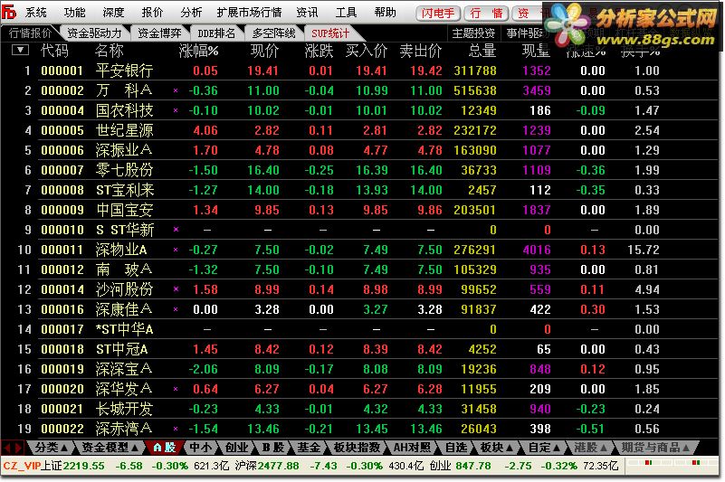Switch to the 行情报价 tab
Viewport: 725px width, 482px height.
[31, 33]
